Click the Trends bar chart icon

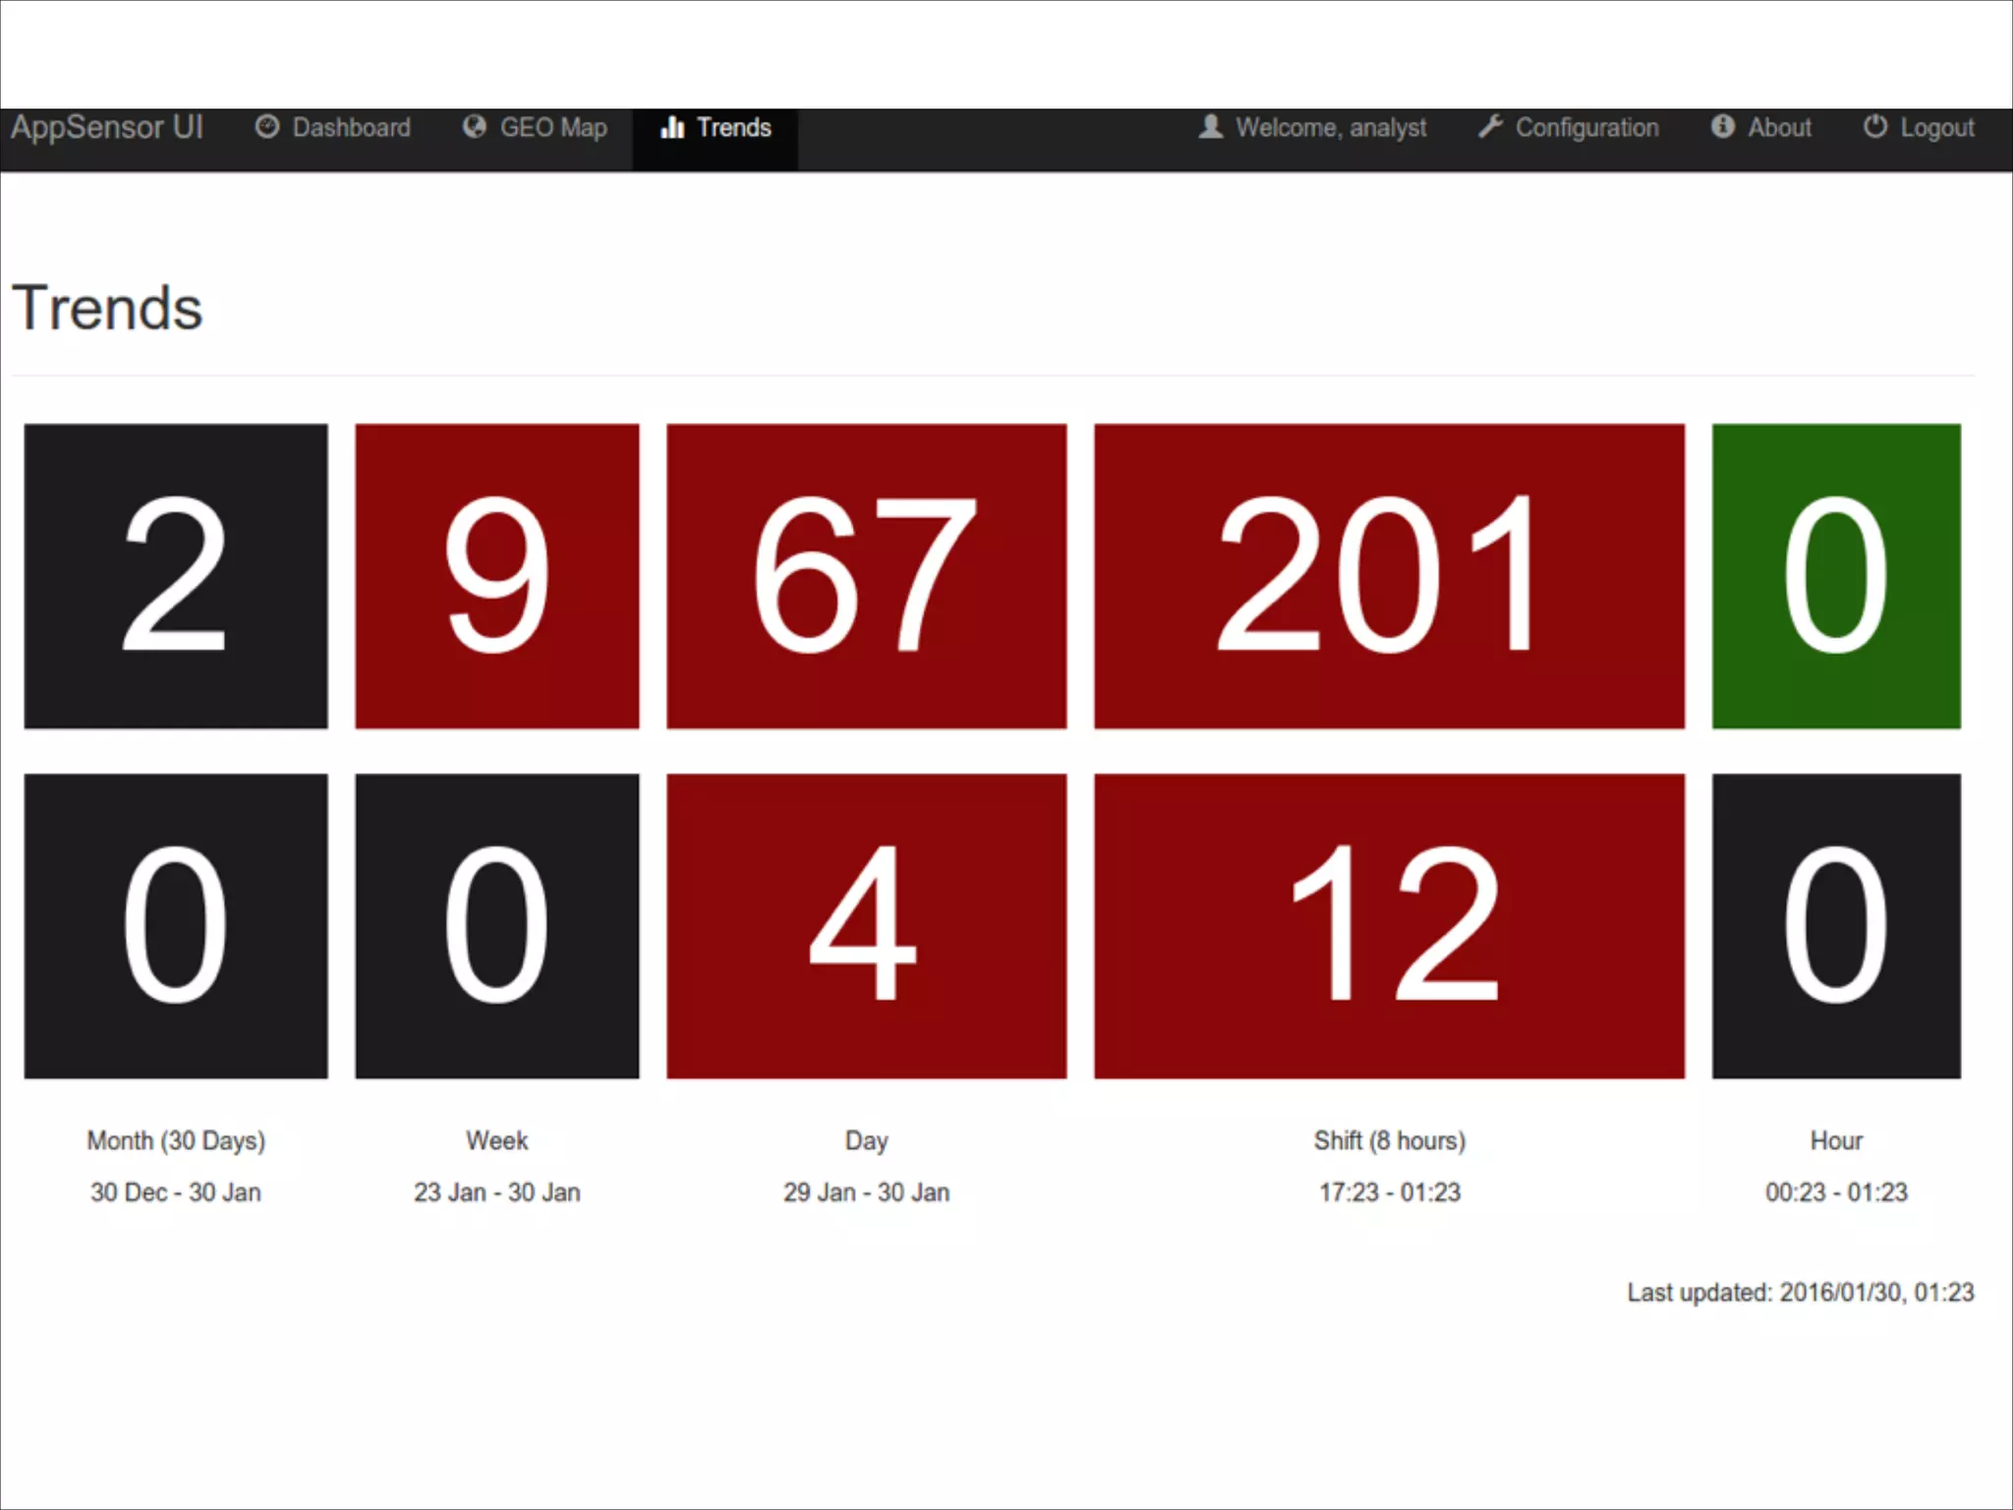tap(672, 127)
